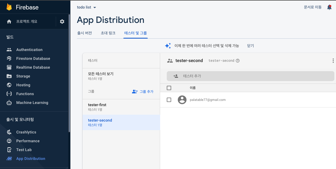Dismiss announcement with 닫기 button
The height and width of the screenshot is (169, 336).
[251, 46]
